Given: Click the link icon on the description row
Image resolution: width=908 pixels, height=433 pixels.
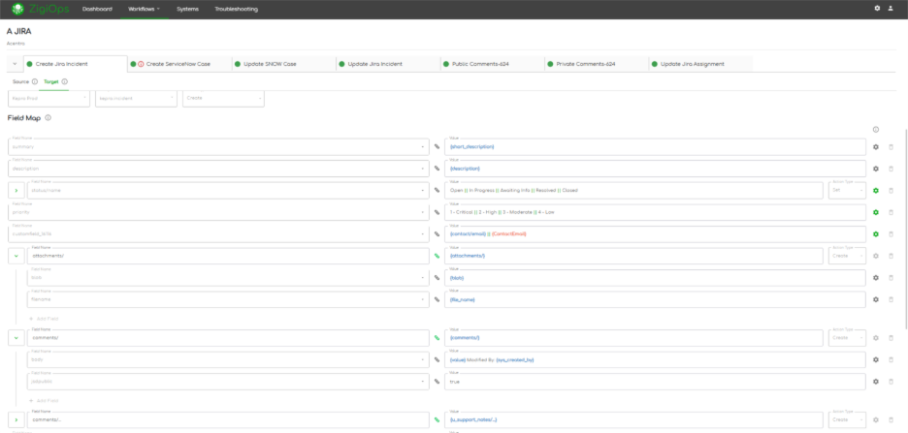Looking at the screenshot, I should pos(438,169).
